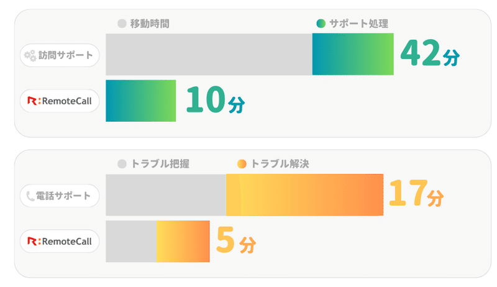Click the orange segment of the 電話サポート bar
497x287 pixels.
pos(304,195)
